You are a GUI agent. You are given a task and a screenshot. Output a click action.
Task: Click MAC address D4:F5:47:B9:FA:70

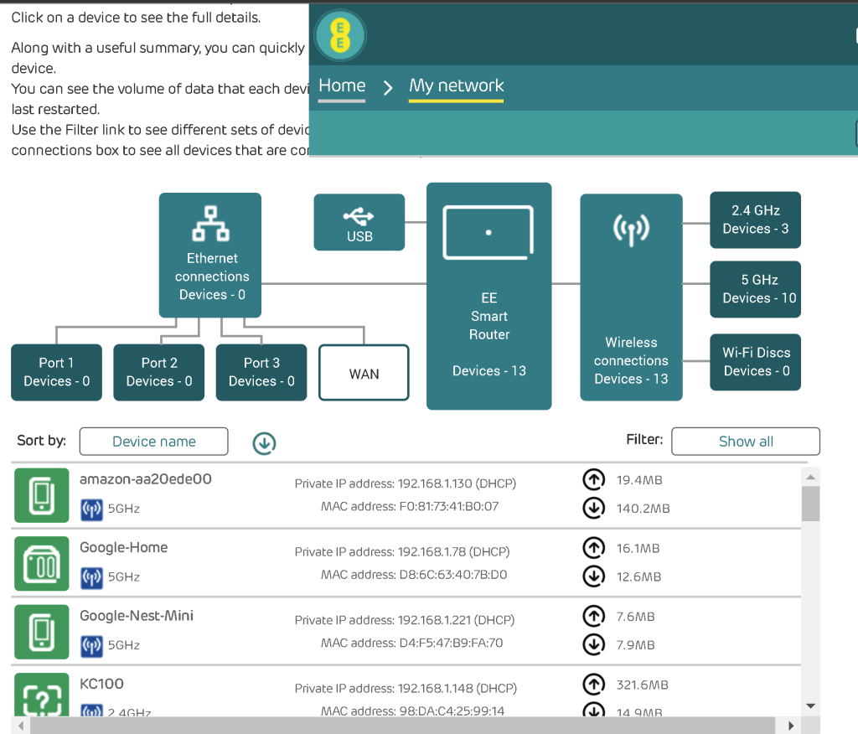click(412, 643)
